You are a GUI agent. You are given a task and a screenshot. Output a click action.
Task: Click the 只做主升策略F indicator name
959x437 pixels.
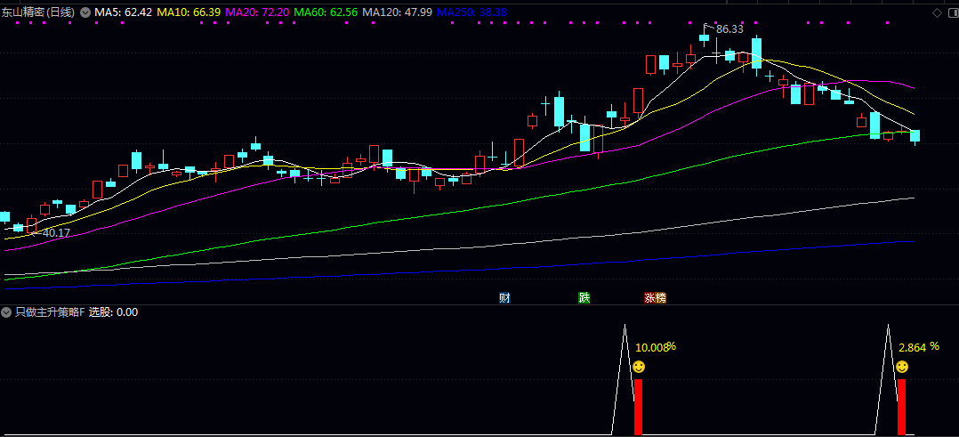tap(49, 312)
